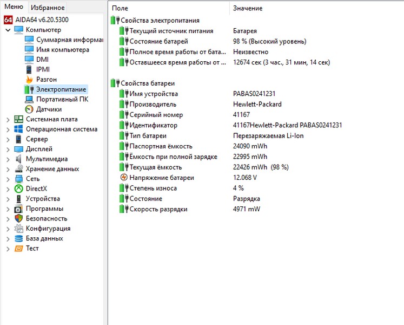The image size is (404, 325).
Task: Click the Операционная система Windows icon
Action: [18, 129]
